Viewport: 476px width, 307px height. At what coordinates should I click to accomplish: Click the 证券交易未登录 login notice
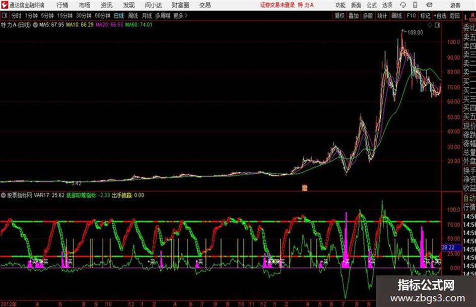pos(278,5)
